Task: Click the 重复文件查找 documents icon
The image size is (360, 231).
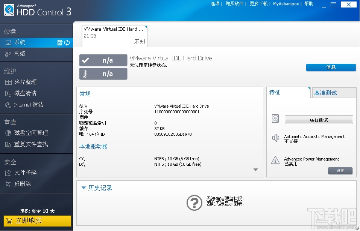Action: pos(8,144)
